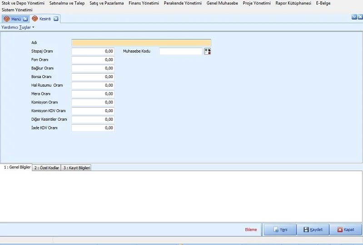Select the Komisyon KDV Oranı field
The height and width of the screenshot is (245, 363).
tap(93, 111)
